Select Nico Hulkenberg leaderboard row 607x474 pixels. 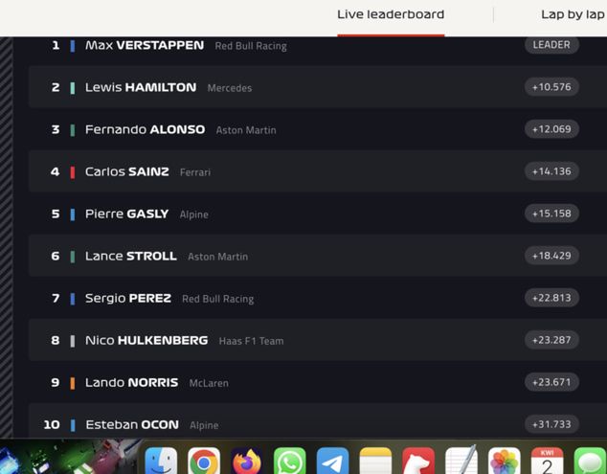click(318, 340)
